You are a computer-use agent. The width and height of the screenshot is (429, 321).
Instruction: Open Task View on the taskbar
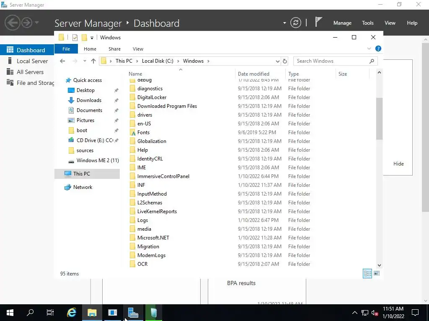click(50, 312)
